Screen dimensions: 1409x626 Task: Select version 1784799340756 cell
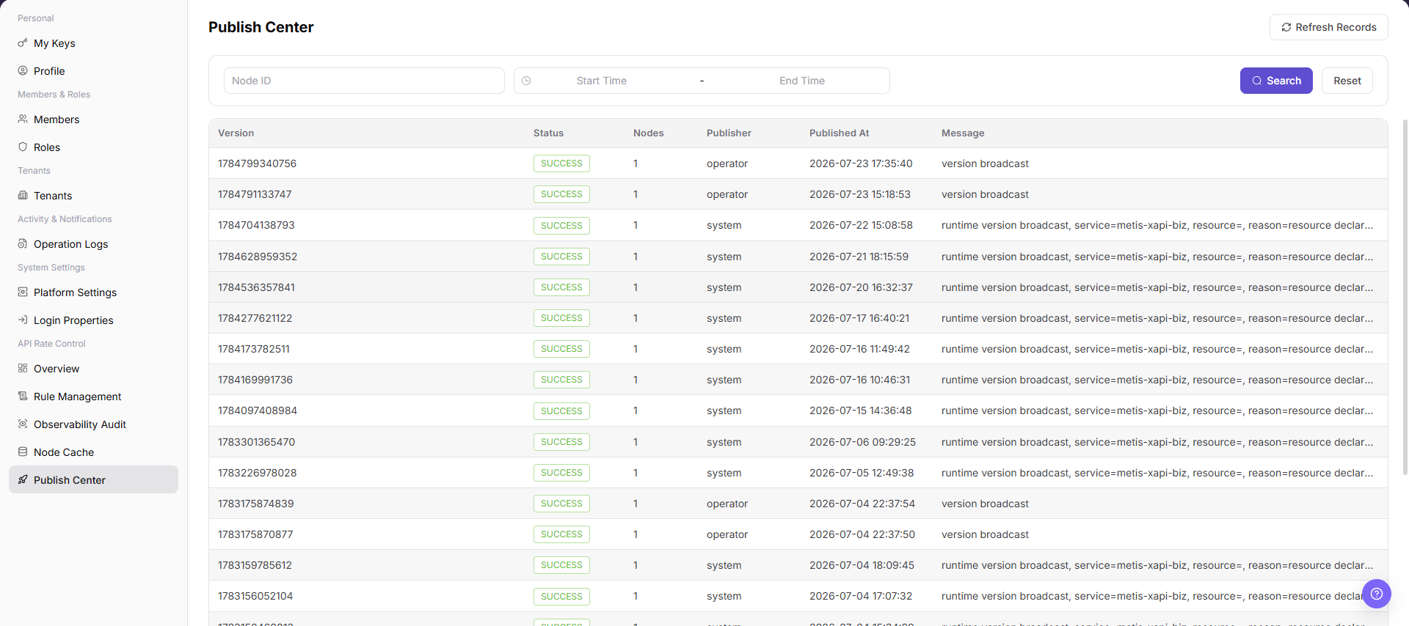pos(257,163)
